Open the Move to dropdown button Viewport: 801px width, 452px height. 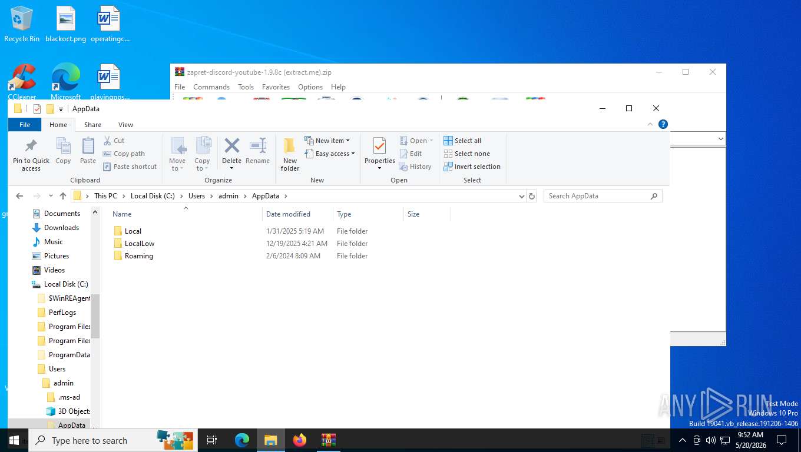point(177,154)
